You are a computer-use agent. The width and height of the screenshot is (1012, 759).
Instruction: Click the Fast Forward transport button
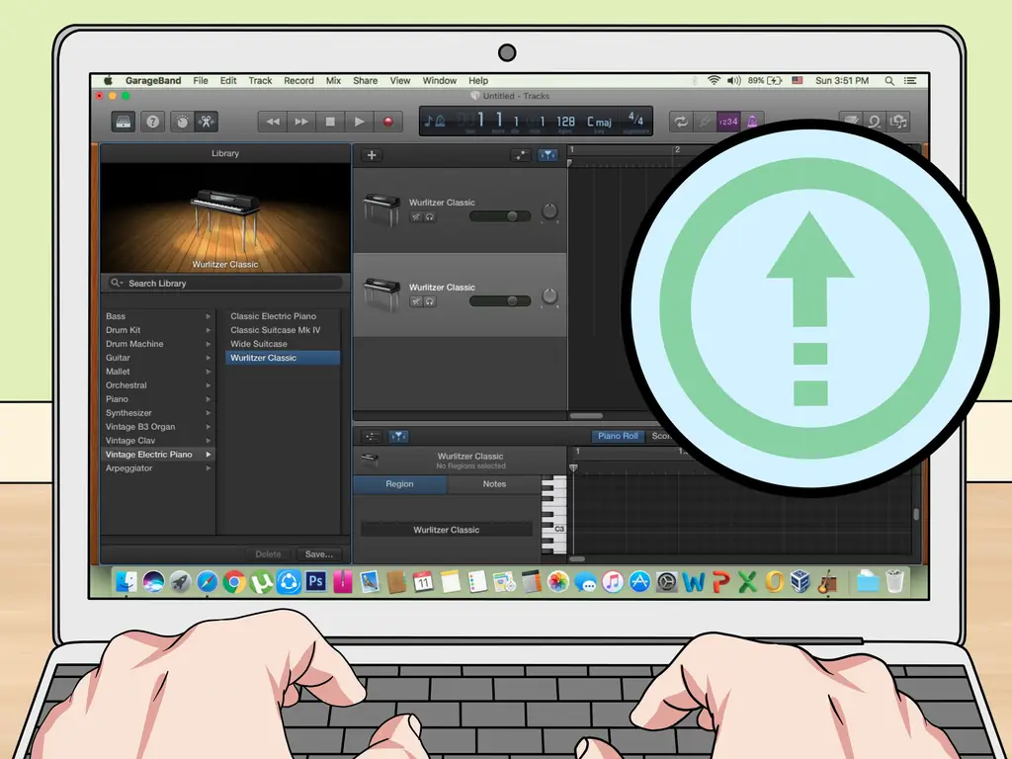(301, 122)
